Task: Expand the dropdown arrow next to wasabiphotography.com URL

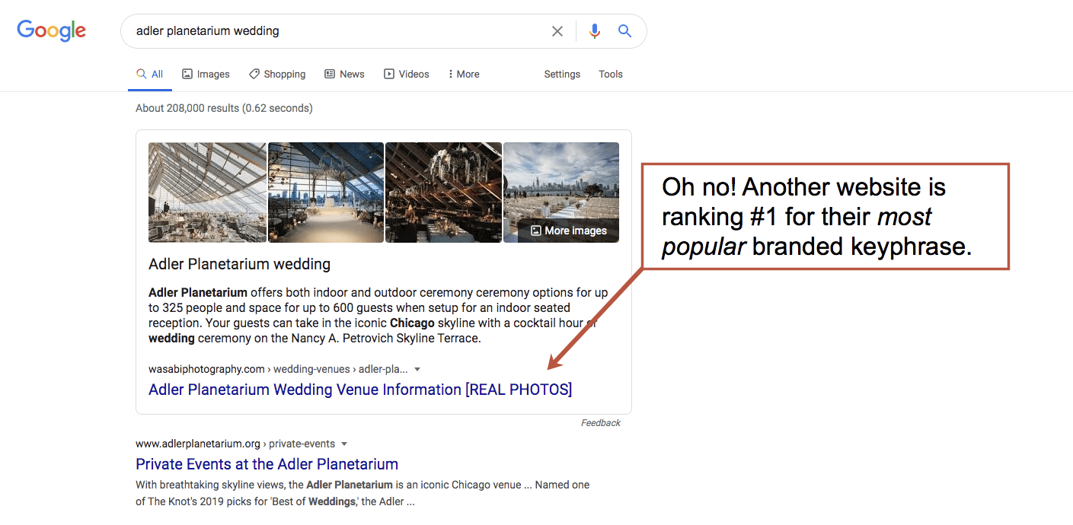Action: [x=417, y=369]
